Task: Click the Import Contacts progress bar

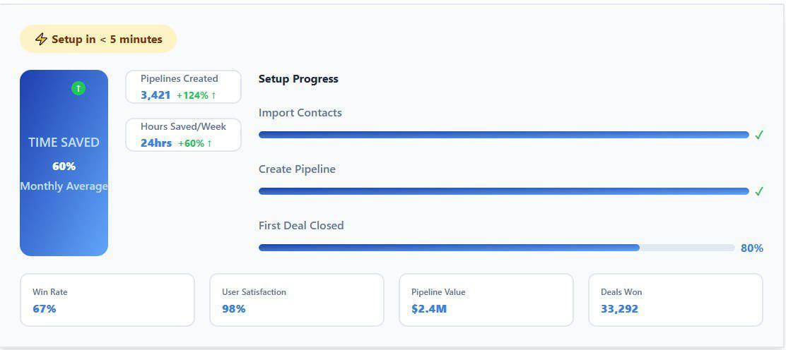Action: pyautogui.click(x=503, y=135)
